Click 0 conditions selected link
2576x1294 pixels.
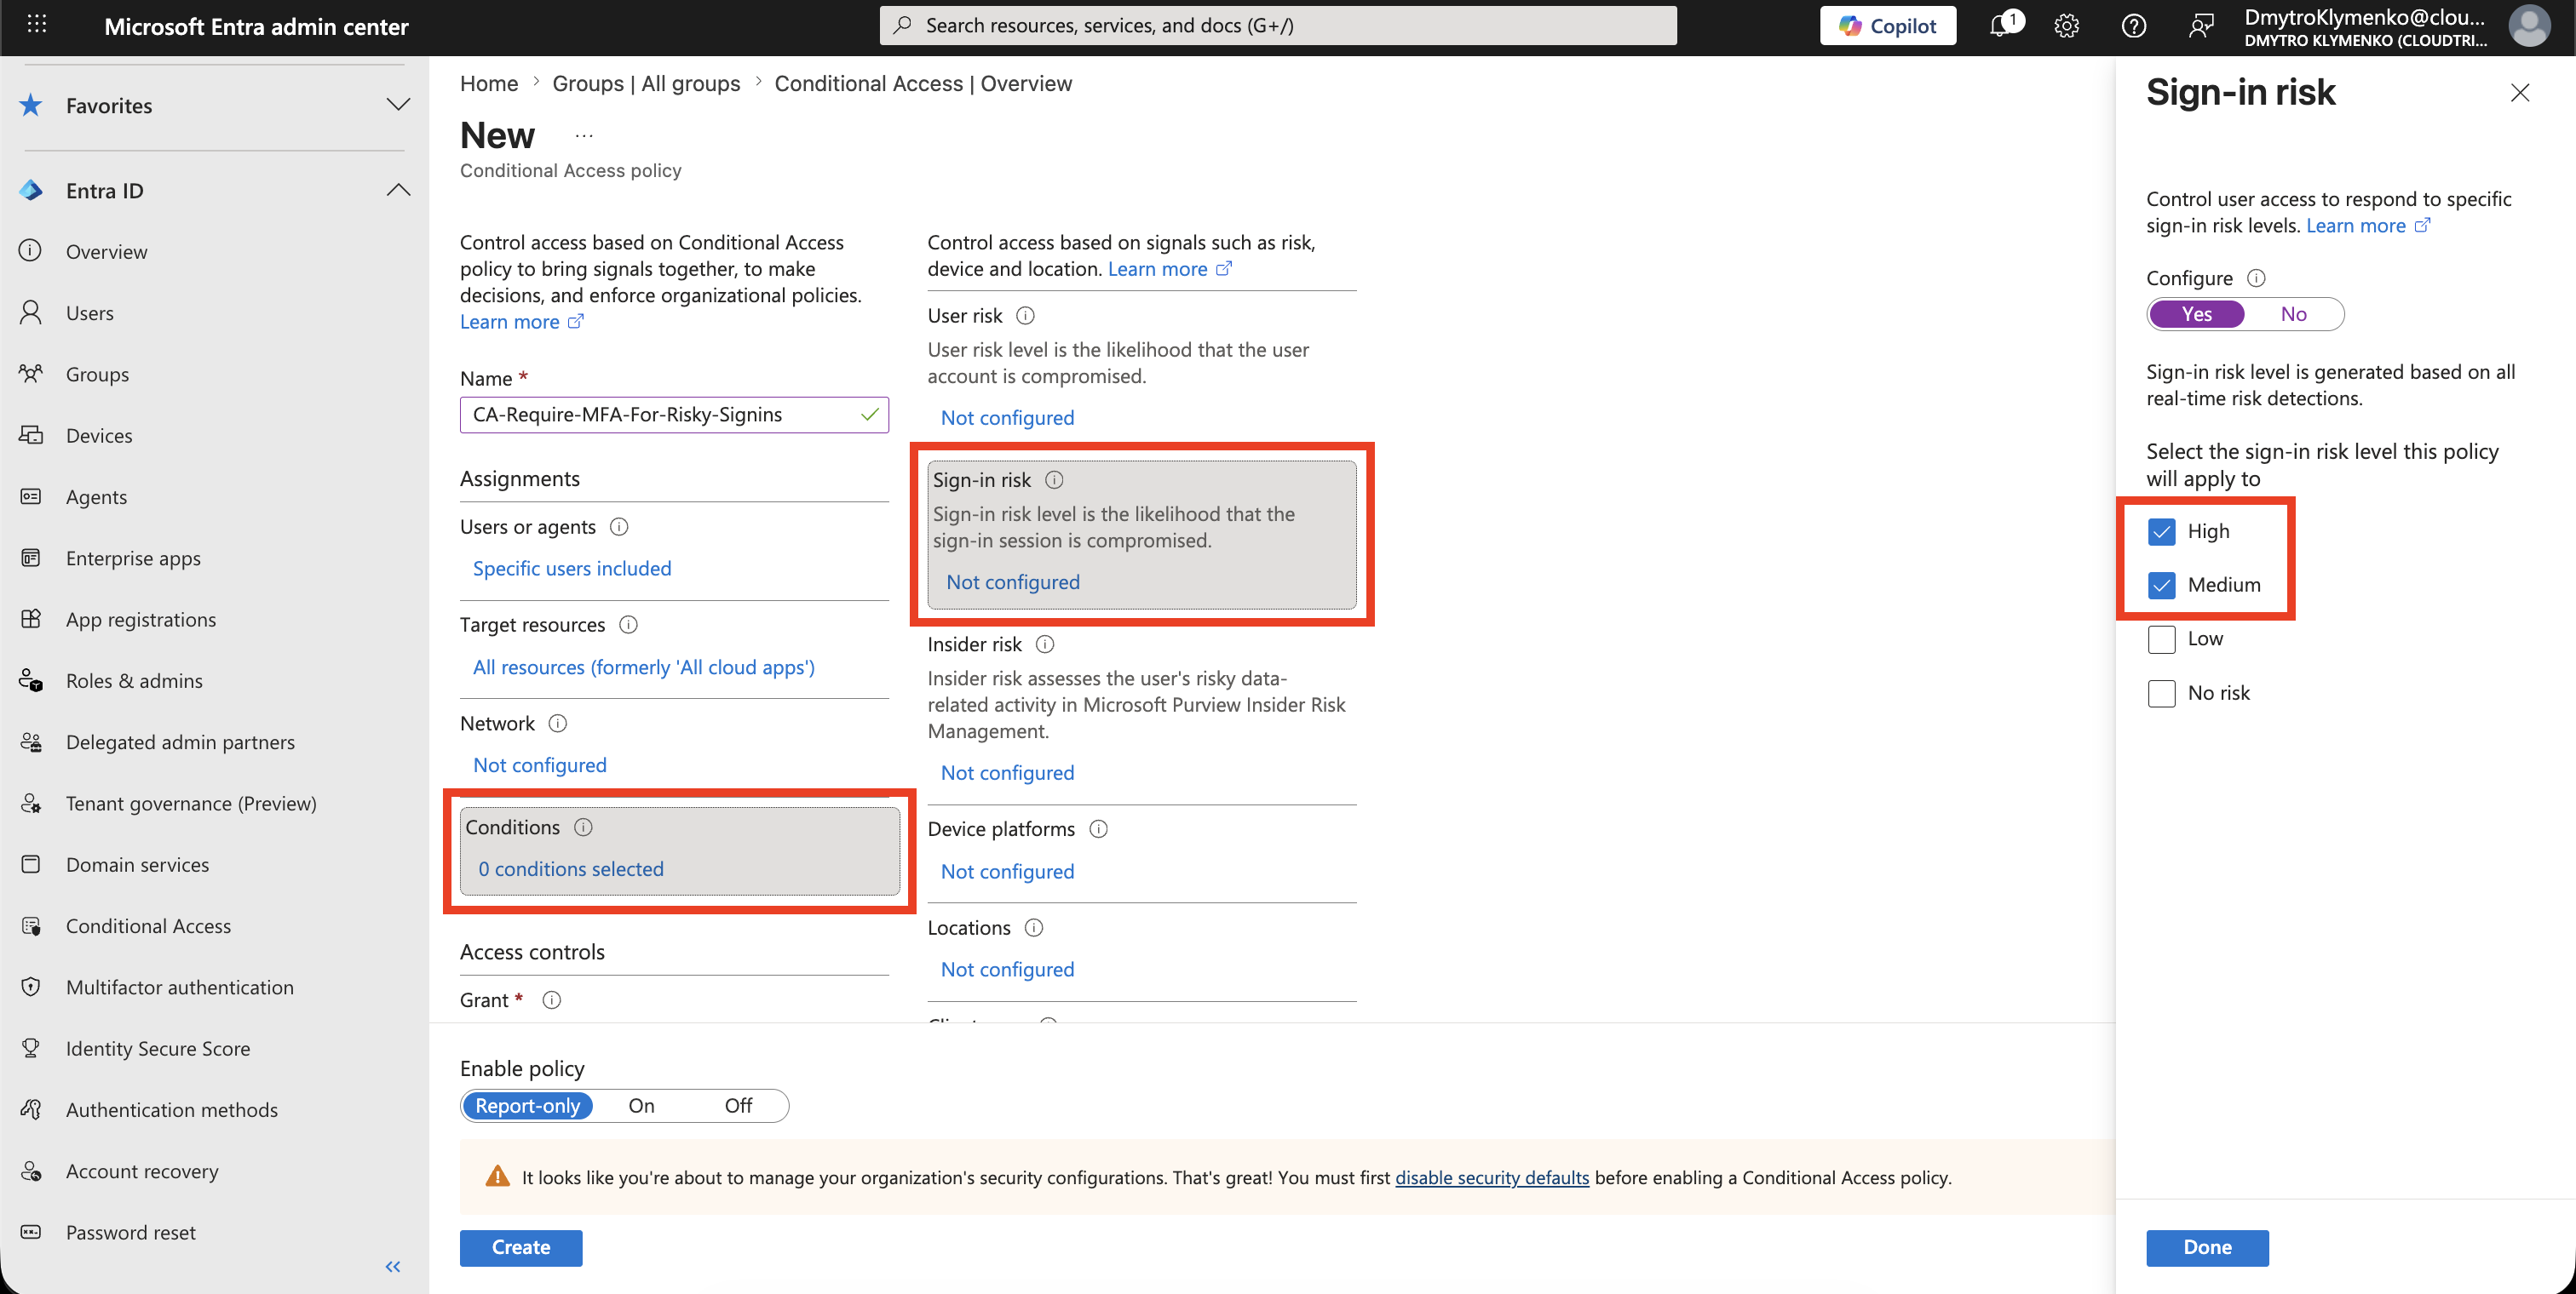570,869
